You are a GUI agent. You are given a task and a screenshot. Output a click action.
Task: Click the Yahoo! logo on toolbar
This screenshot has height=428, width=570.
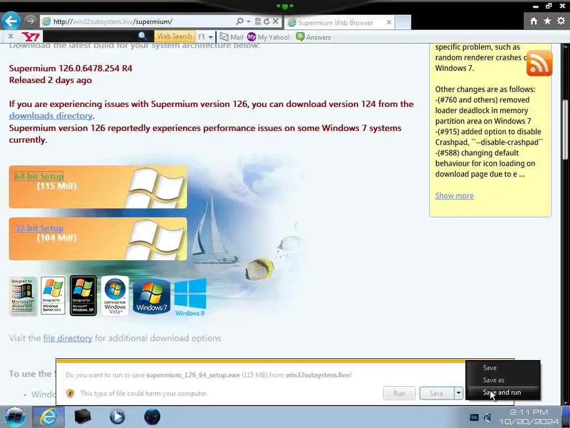click(31, 37)
